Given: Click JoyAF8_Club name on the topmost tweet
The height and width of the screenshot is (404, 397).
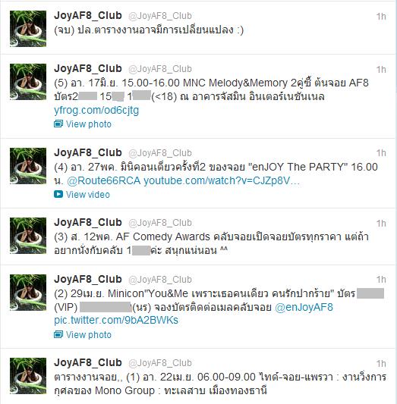Looking at the screenshot, I should pos(88,15).
